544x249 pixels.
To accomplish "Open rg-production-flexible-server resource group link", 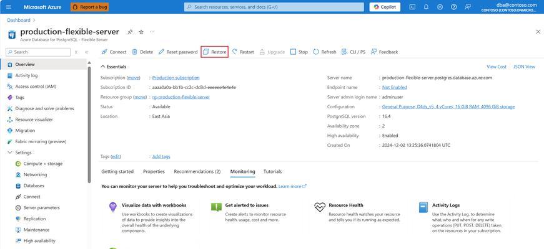I will [x=181, y=97].
